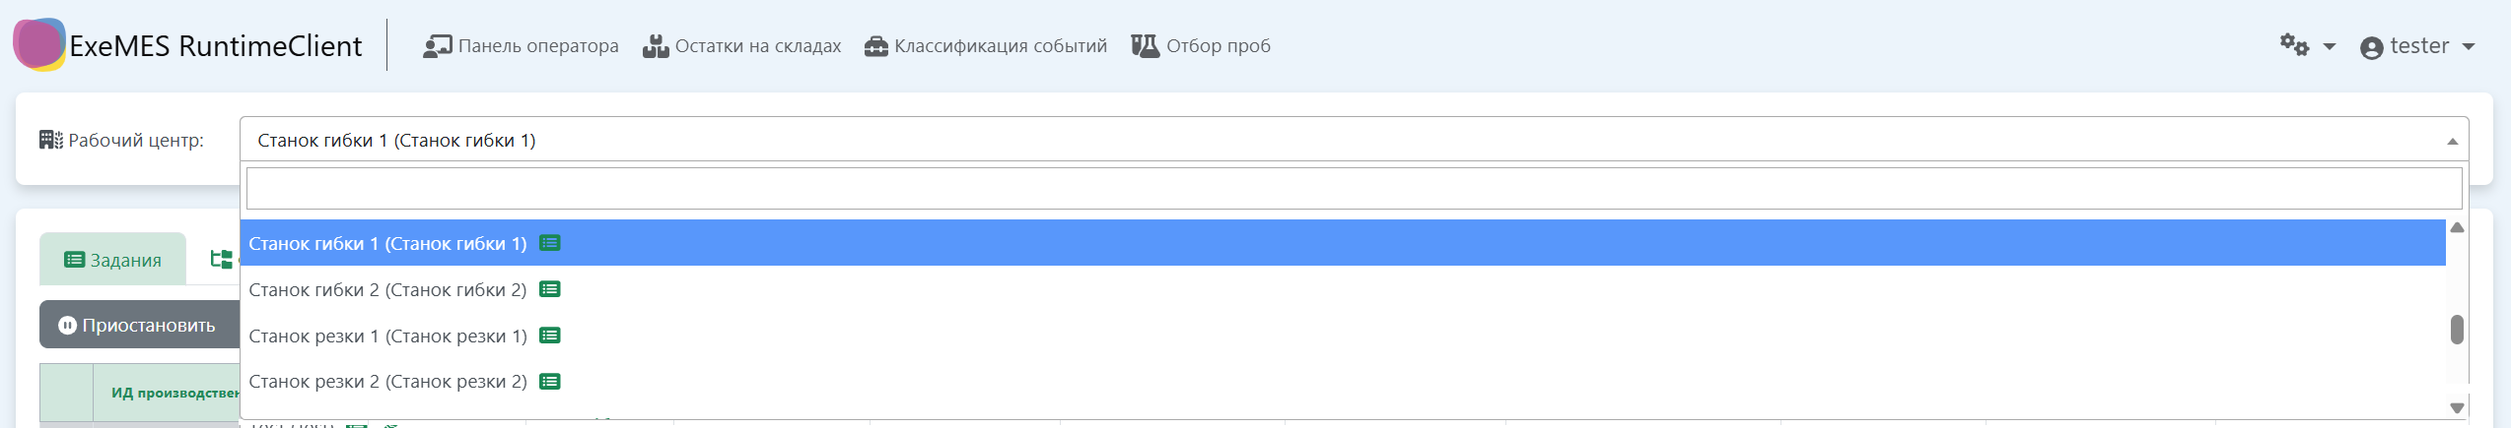Click the ExeMES RuntimeClient logo icon
Image resolution: width=2511 pixels, height=428 pixels.
coord(39,44)
